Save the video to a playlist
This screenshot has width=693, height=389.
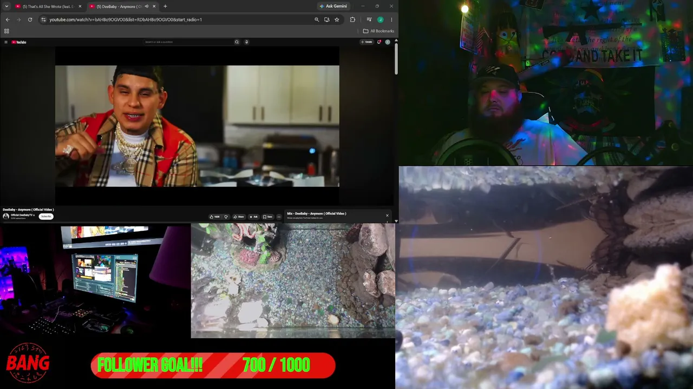coord(268,217)
